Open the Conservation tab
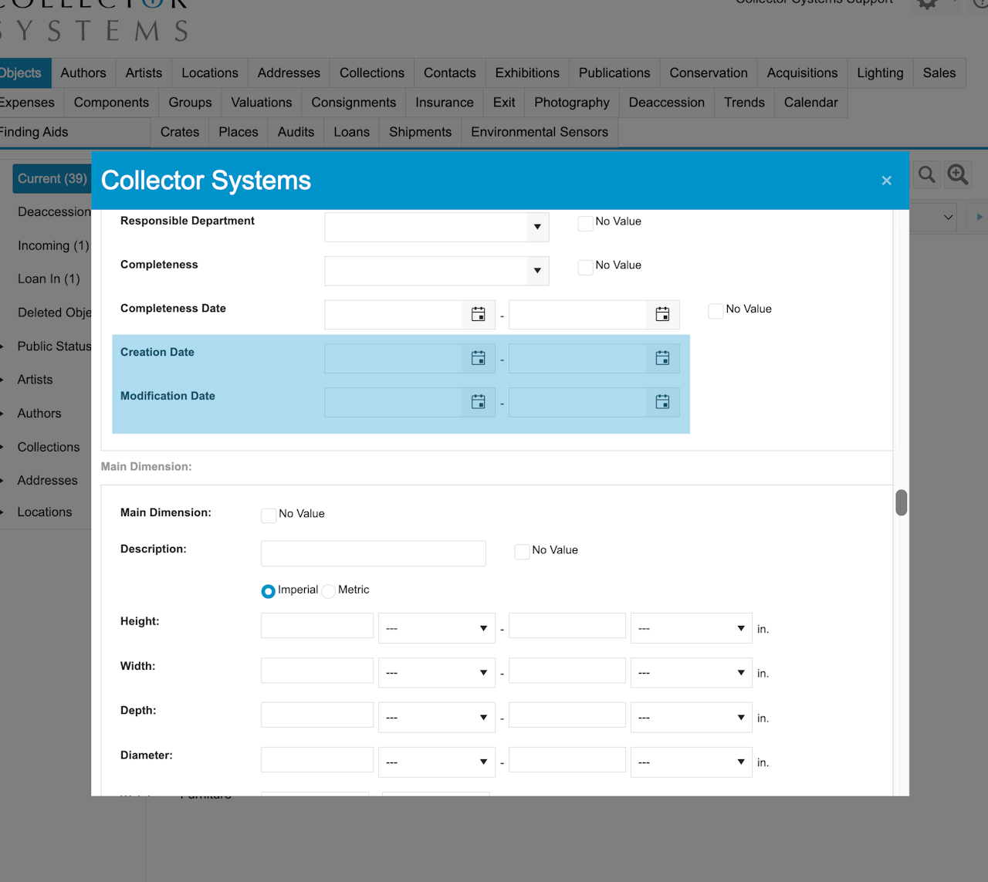 708,73
